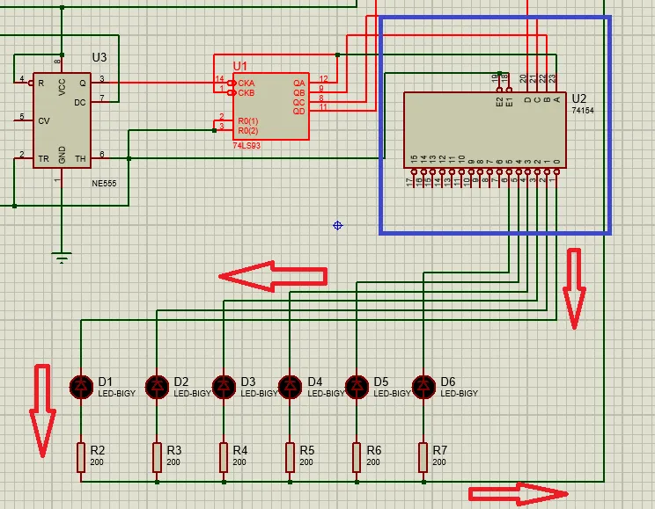Click the 74LS93 part name label
This screenshot has height=509, width=655.
(x=247, y=146)
